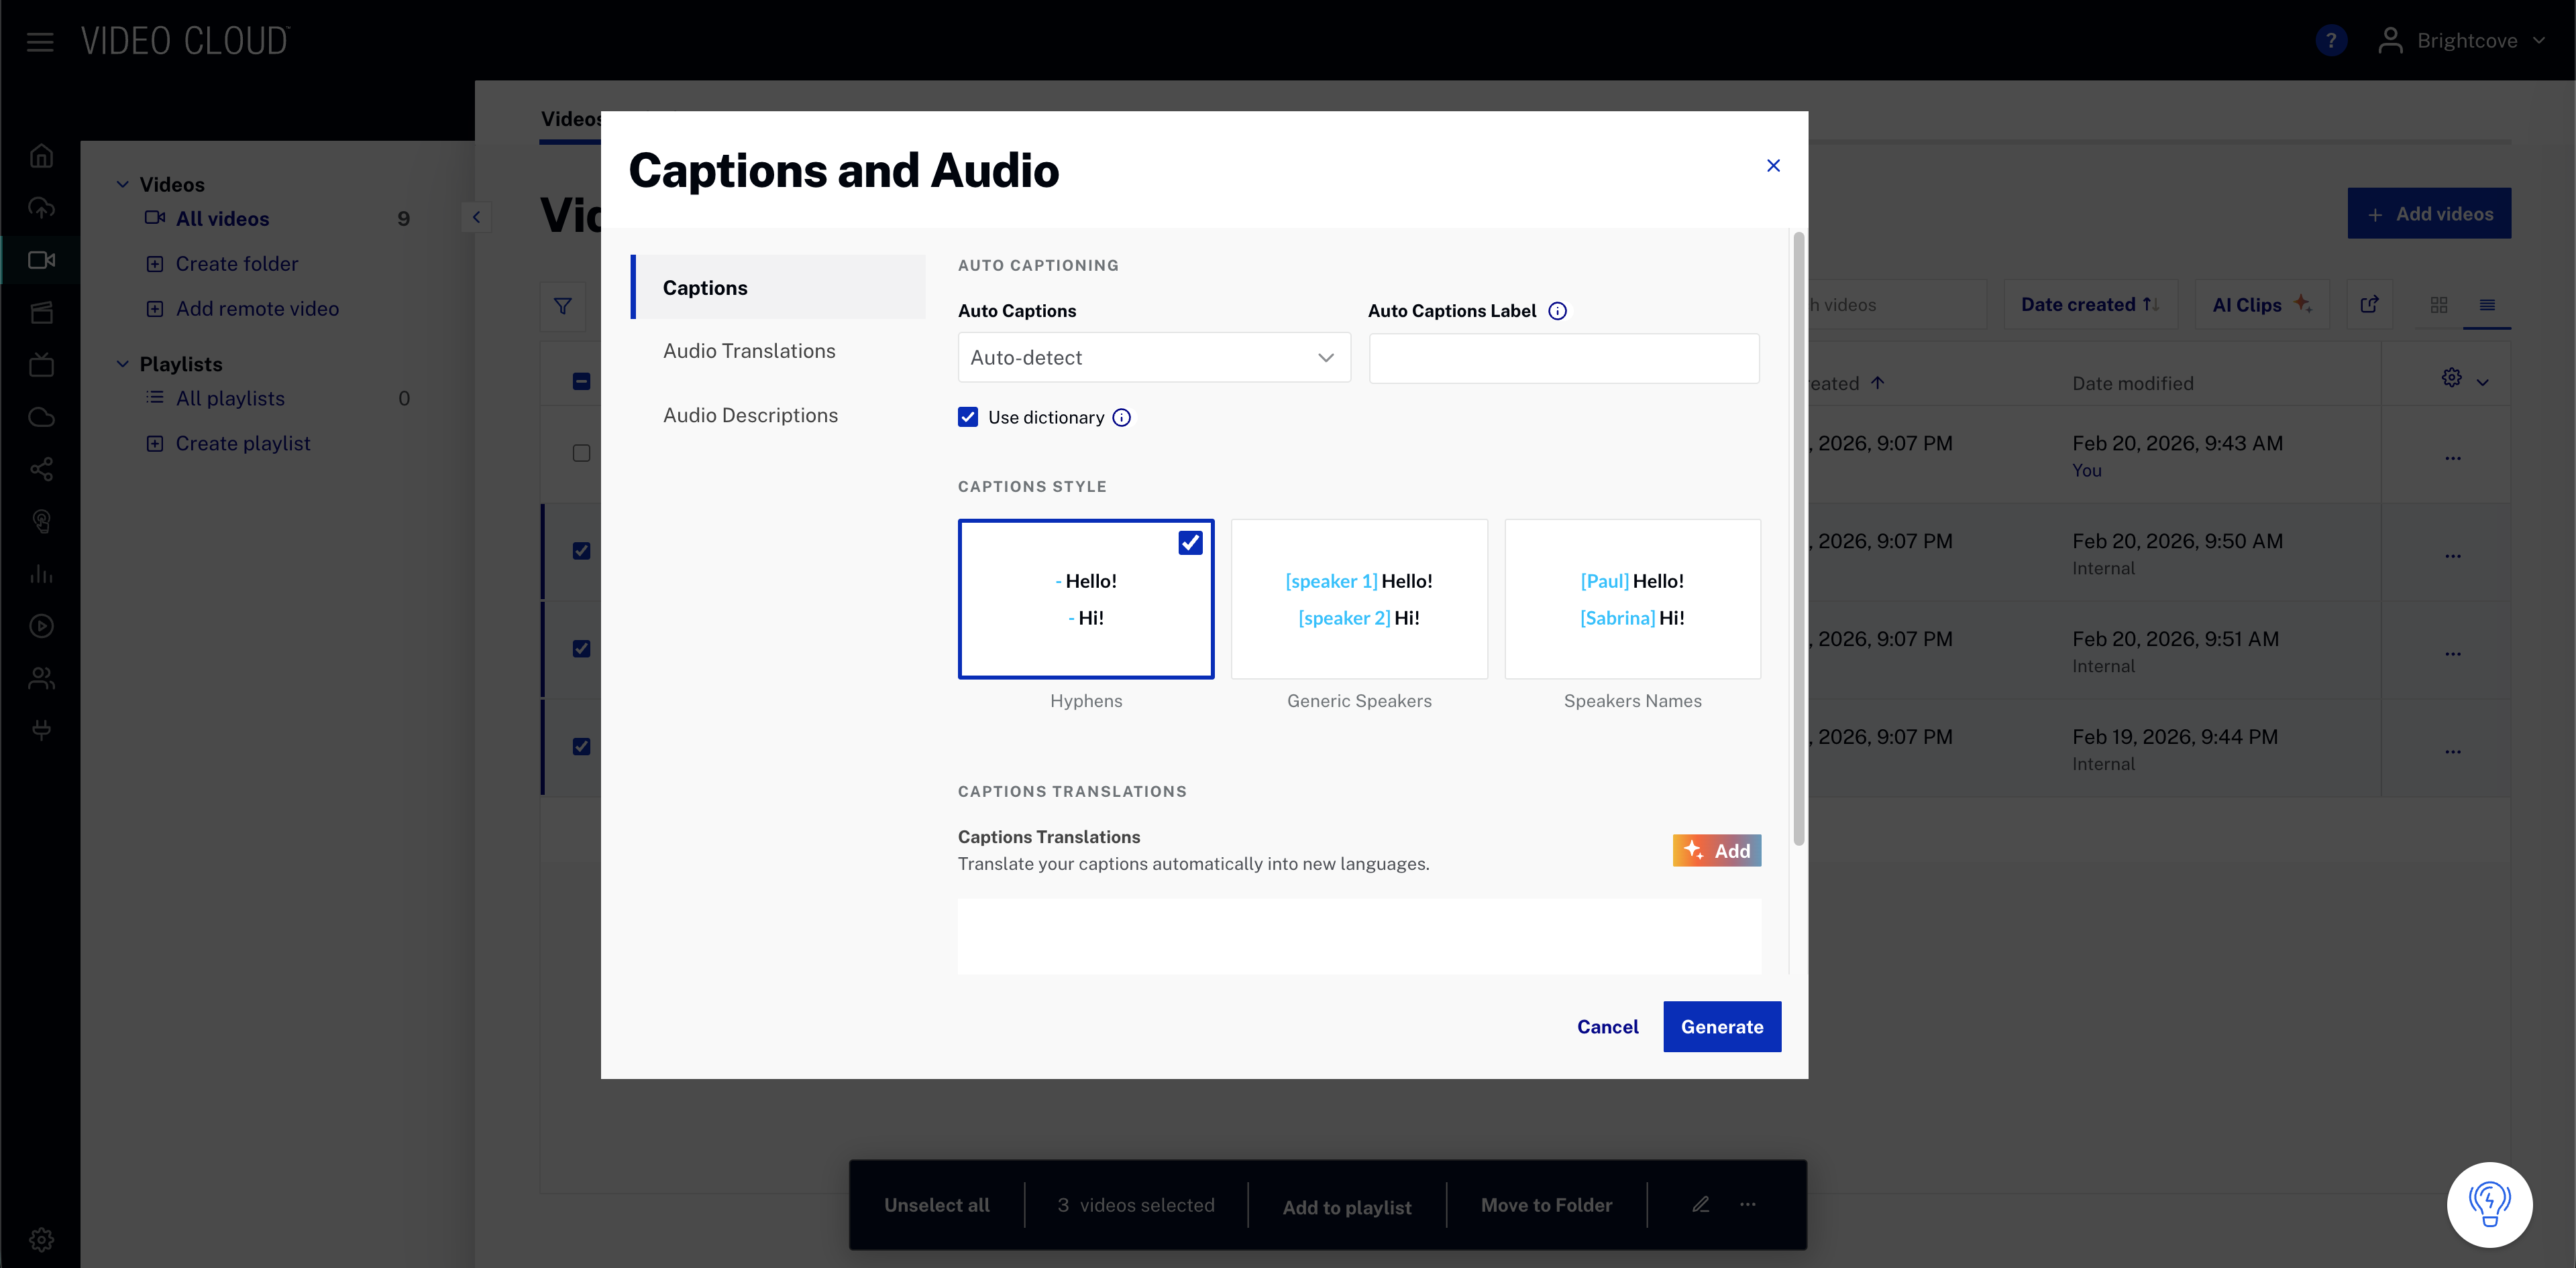Click the Generate button
Image resolution: width=2576 pixels, height=1268 pixels.
pyautogui.click(x=1722, y=1026)
